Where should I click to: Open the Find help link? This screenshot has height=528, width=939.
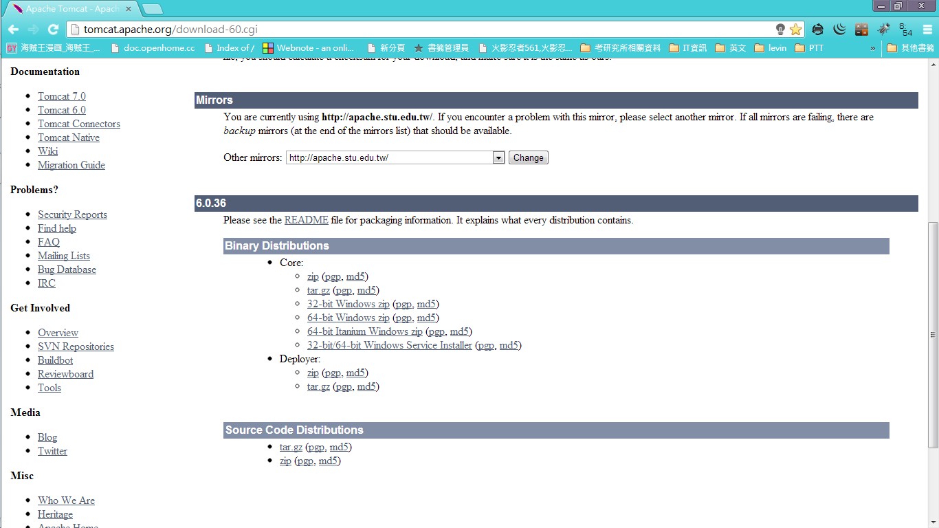pos(57,228)
